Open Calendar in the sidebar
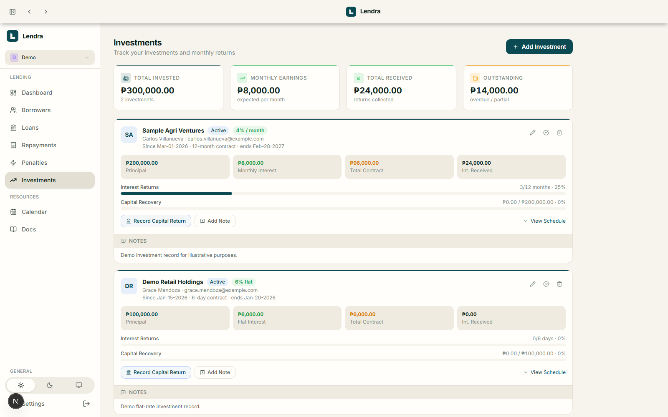The width and height of the screenshot is (668, 417). [x=50, y=212]
